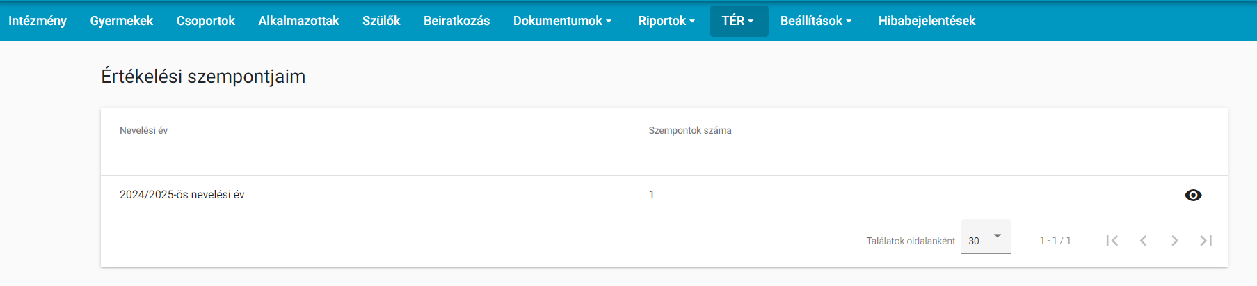1257x286 pixels.
Task: Navigate to Beiratkozás
Action: coord(456,21)
